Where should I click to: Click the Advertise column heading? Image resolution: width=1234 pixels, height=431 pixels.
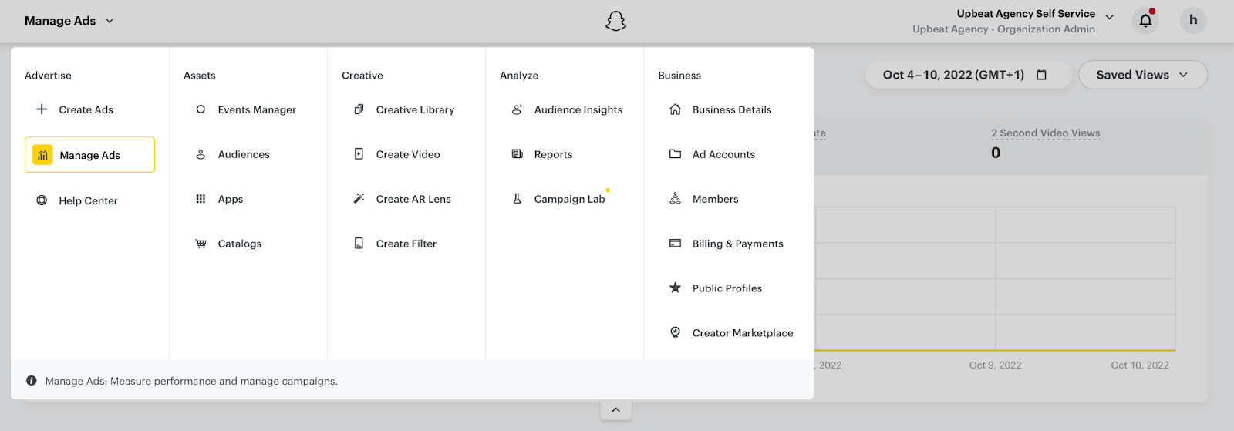(x=48, y=76)
